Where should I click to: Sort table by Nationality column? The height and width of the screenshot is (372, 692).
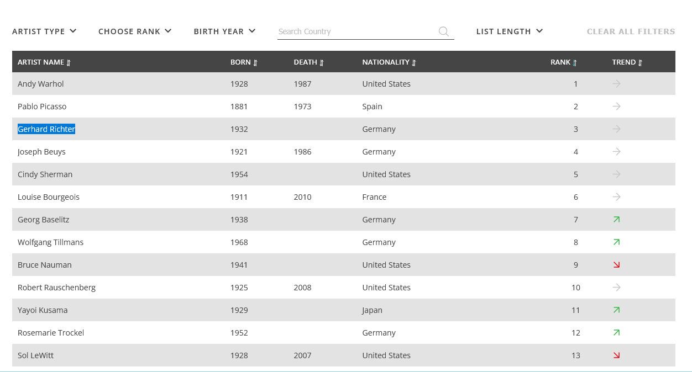click(x=389, y=62)
